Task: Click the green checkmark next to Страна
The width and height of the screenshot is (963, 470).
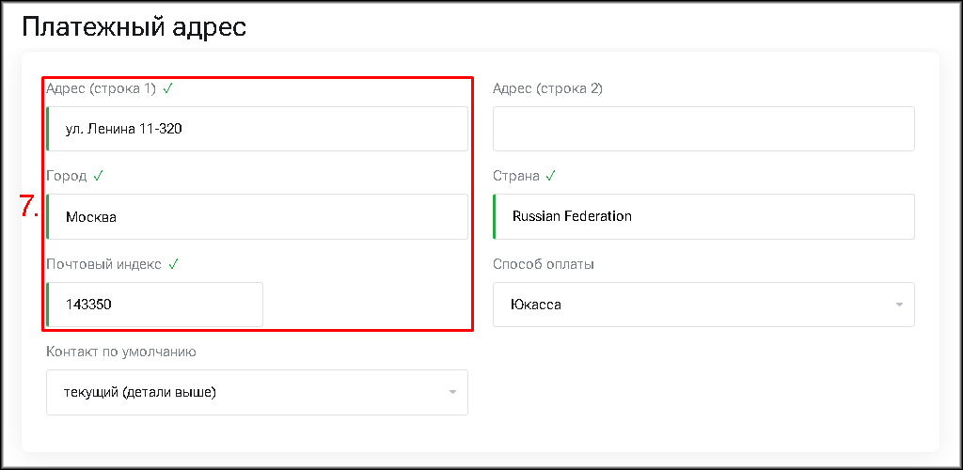Action: click(x=550, y=176)
